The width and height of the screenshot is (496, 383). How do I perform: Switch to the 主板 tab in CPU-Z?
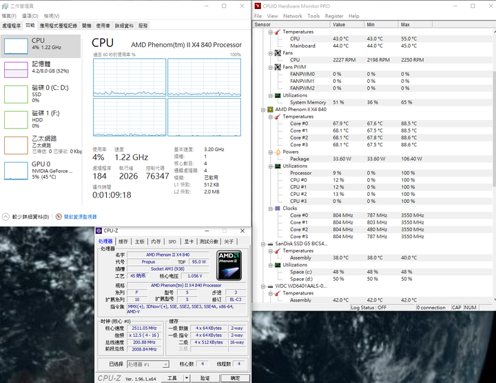point(140,242)
